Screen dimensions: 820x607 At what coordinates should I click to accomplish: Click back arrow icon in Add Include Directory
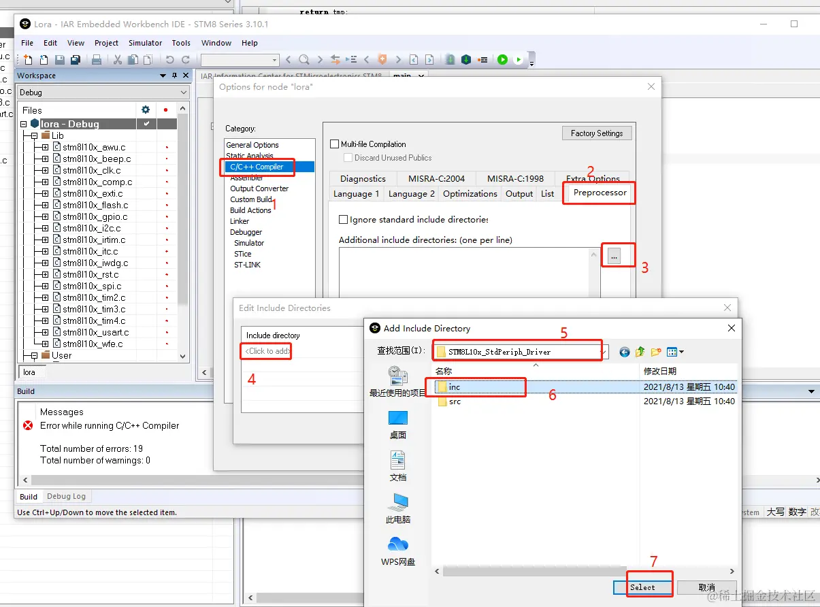click(624, 352)
